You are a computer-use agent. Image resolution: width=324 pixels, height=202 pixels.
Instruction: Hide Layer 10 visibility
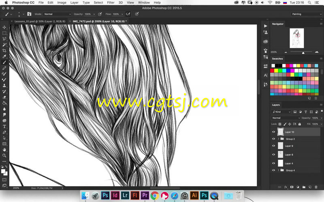coord(274,132)
